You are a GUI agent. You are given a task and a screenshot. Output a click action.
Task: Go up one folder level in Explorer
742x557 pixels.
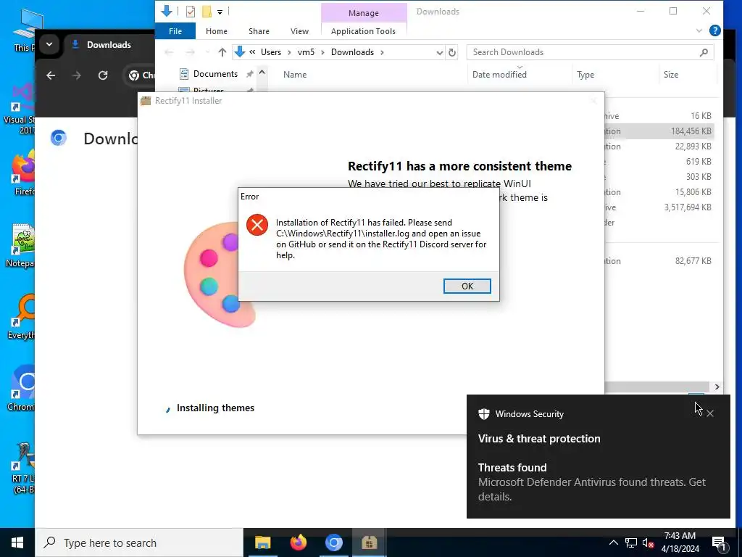pos(222,52)
